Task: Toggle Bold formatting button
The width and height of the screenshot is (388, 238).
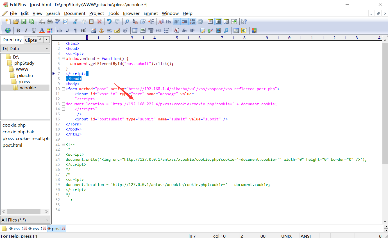Action: coord(18,30)
